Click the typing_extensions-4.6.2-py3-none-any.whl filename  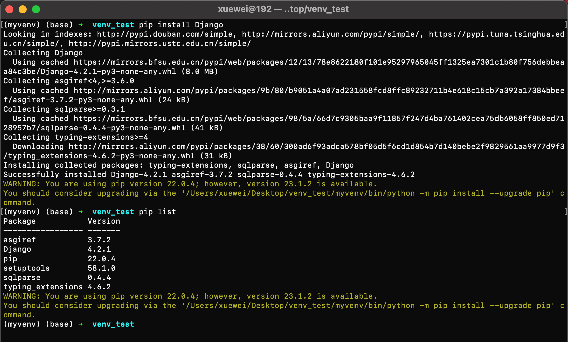[x=102, y=156]
